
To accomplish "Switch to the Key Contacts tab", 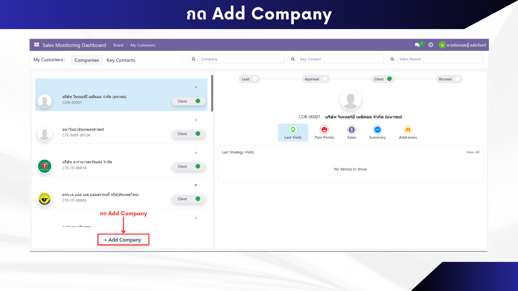I will click(121, 60).
